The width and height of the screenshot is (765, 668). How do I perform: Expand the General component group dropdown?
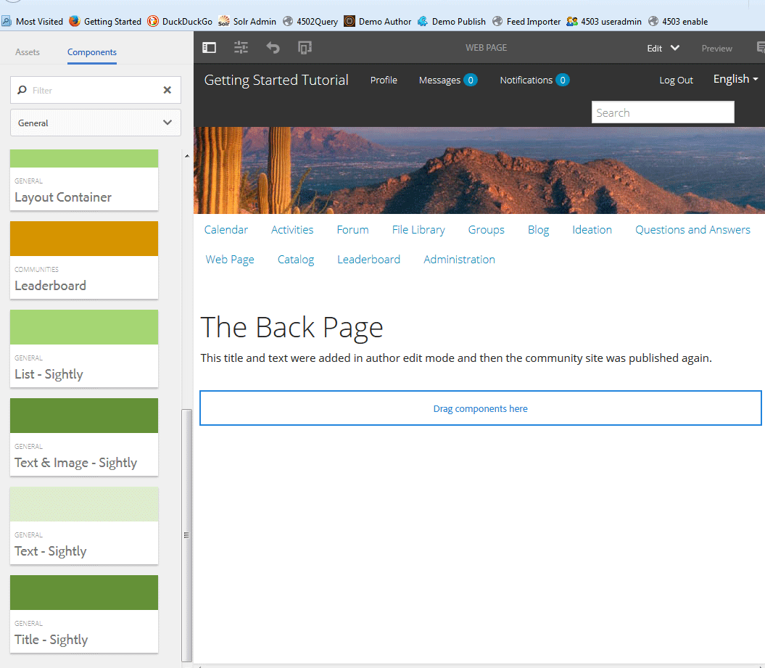[x=96, y=123]
